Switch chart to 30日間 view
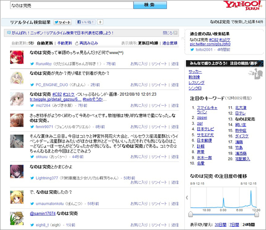This screenshot has height=230, width=266. pos(220,225)
